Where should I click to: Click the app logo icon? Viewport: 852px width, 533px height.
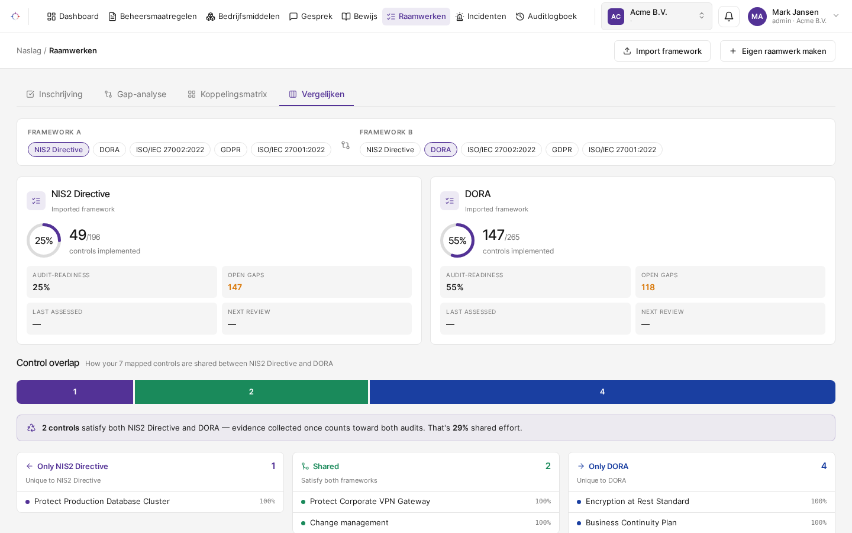[15, 16]
